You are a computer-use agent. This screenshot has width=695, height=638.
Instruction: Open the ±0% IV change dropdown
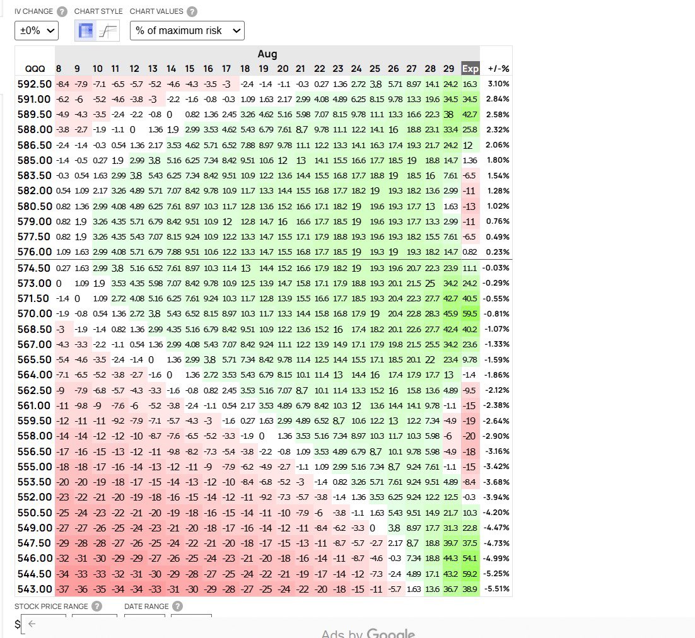(37, 30)
